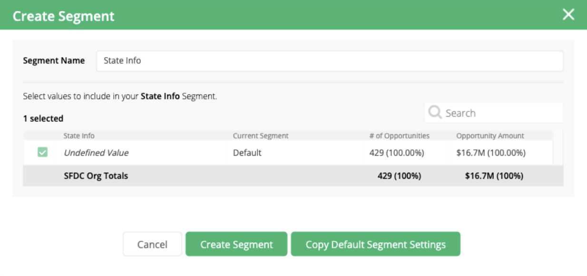Sort by State Info column header
Image resolution: width=587 pixels, height=276 pixels.
point(79,136)
